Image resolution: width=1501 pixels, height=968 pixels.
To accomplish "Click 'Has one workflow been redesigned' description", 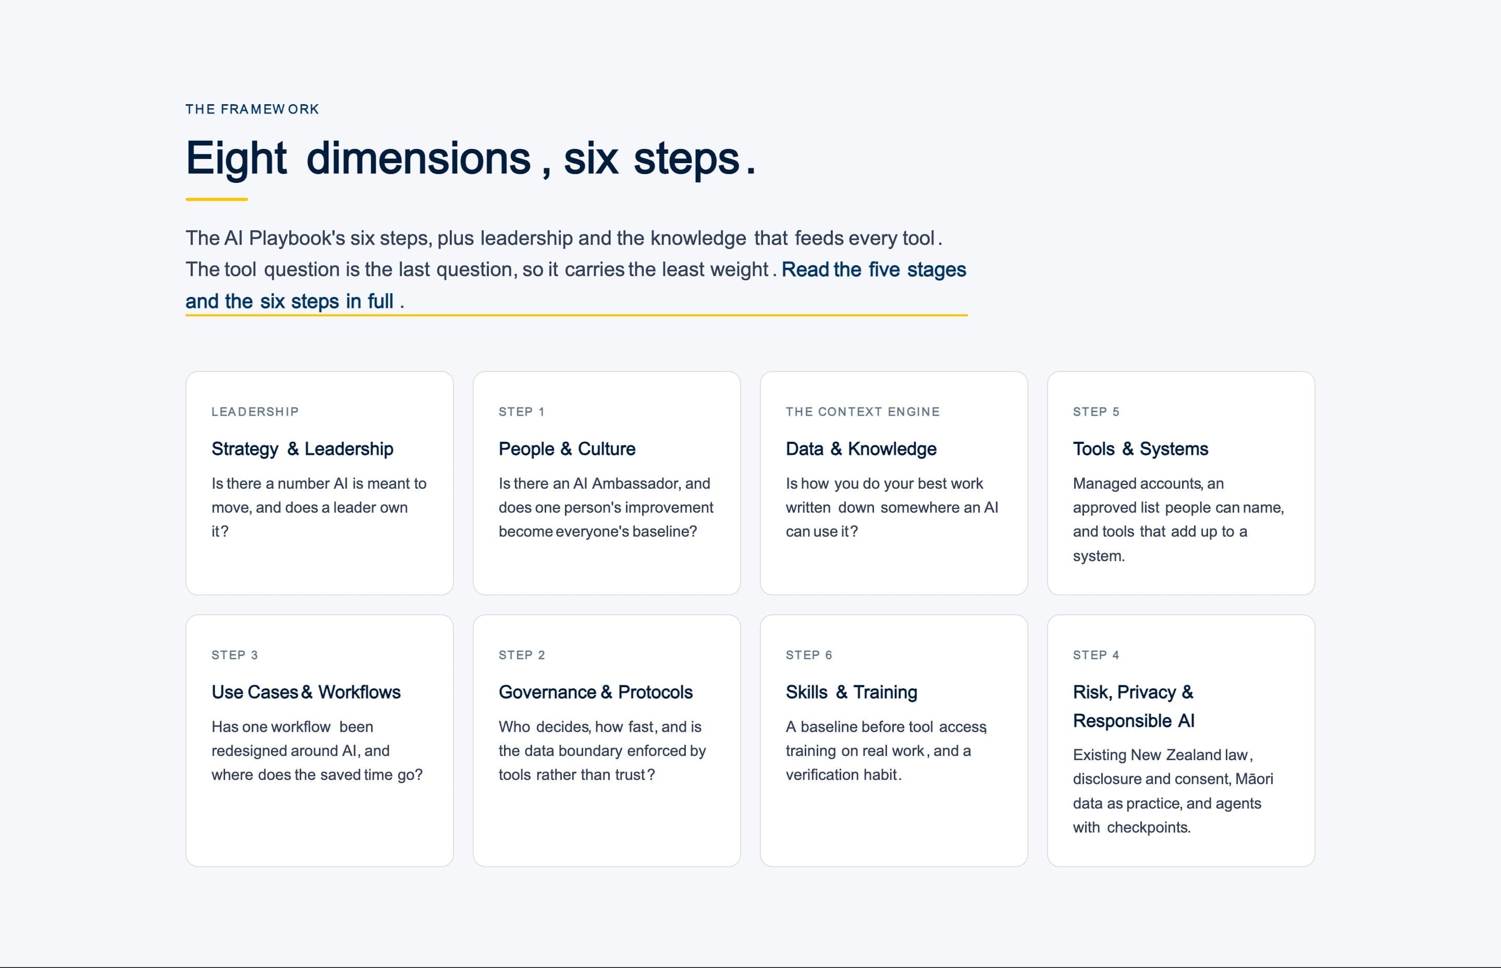I will click(317, 751).
